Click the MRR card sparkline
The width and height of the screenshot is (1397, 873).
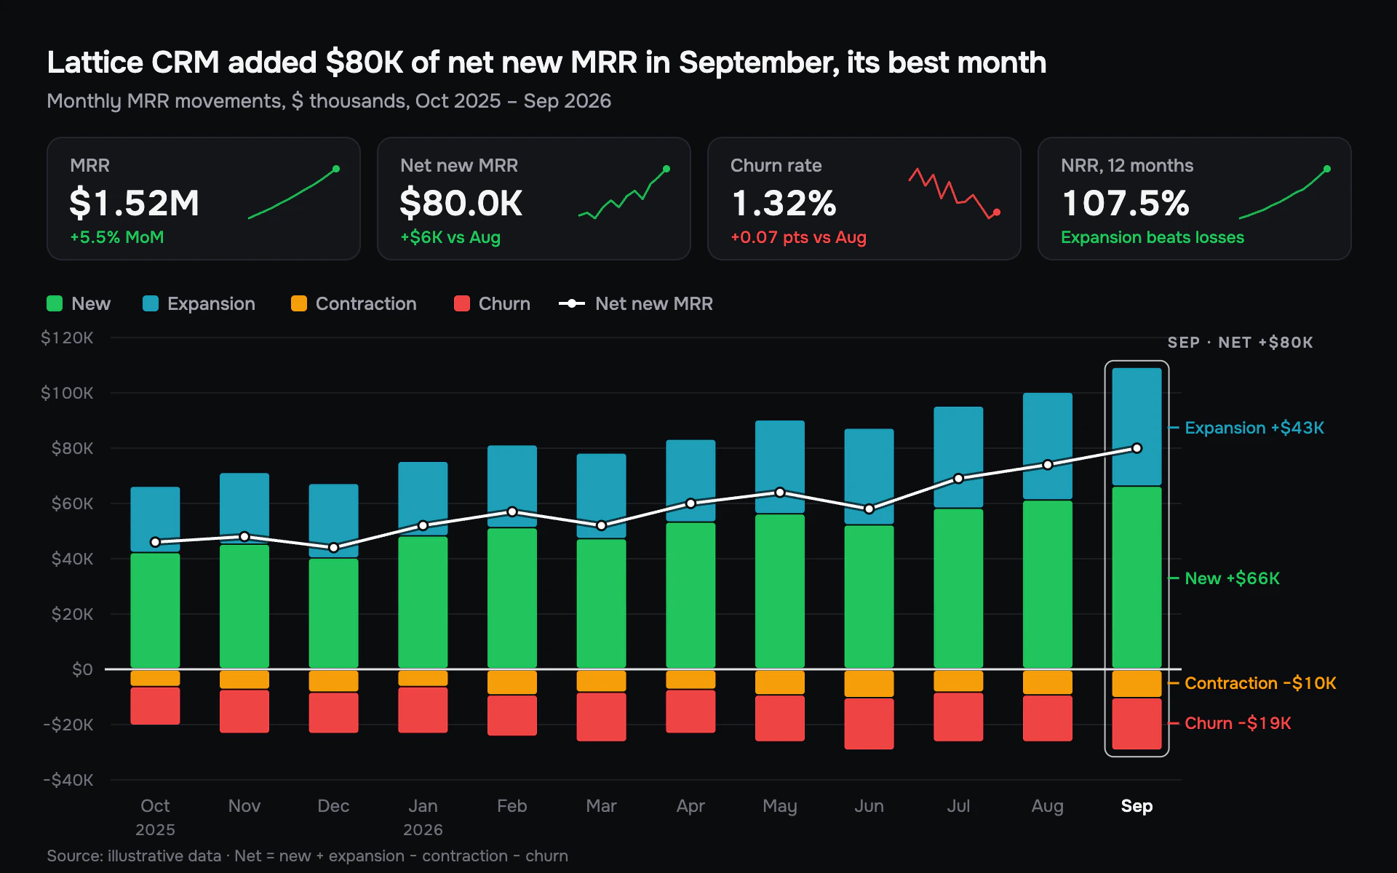coord(293,193)
